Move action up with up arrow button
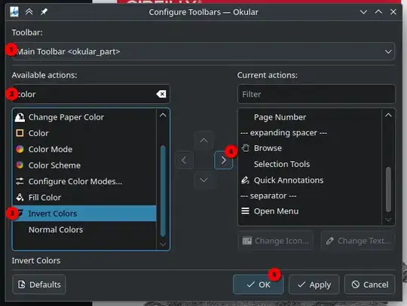407x306 pixels. [203, 141]
